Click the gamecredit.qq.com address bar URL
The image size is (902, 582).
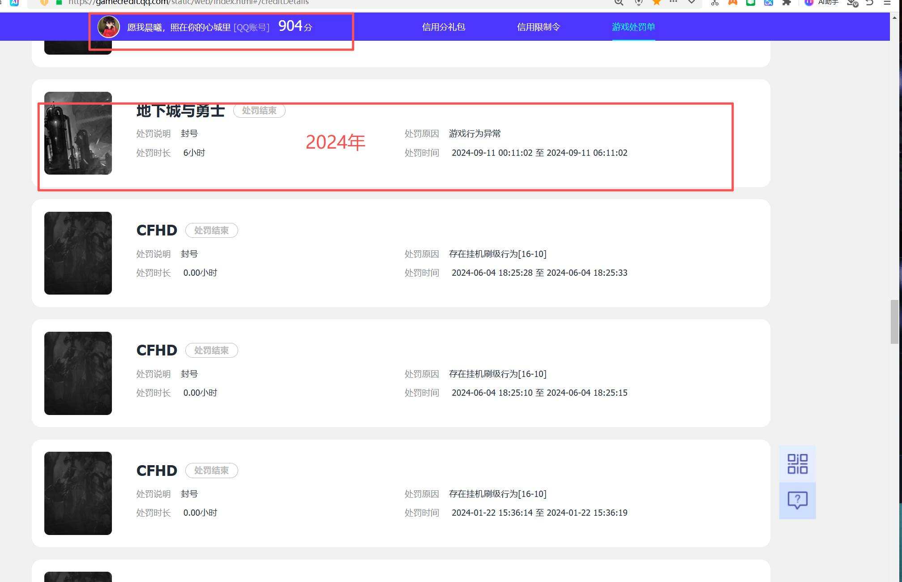click(188, 2)
